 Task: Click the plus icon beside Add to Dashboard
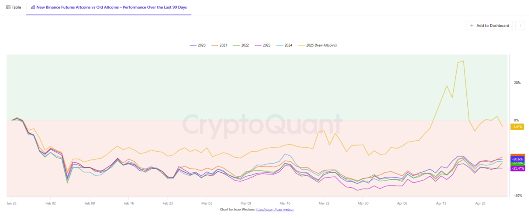[x=472, y=25]
